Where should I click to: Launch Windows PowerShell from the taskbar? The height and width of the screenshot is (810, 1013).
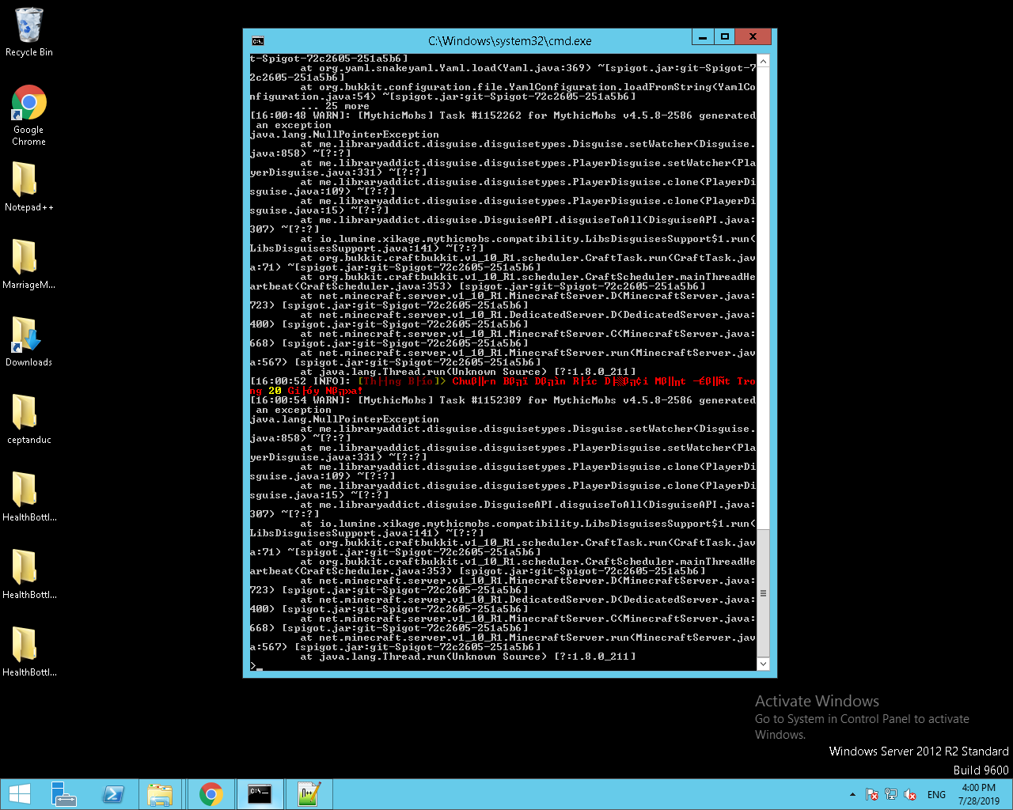tap(112, 794)
